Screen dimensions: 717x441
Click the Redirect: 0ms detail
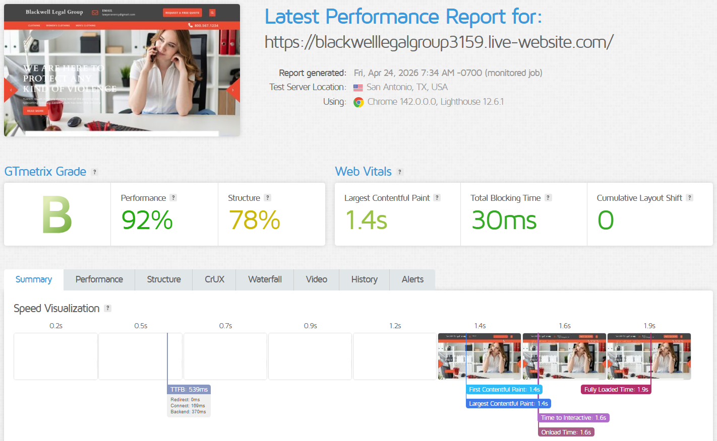point(185,400)
